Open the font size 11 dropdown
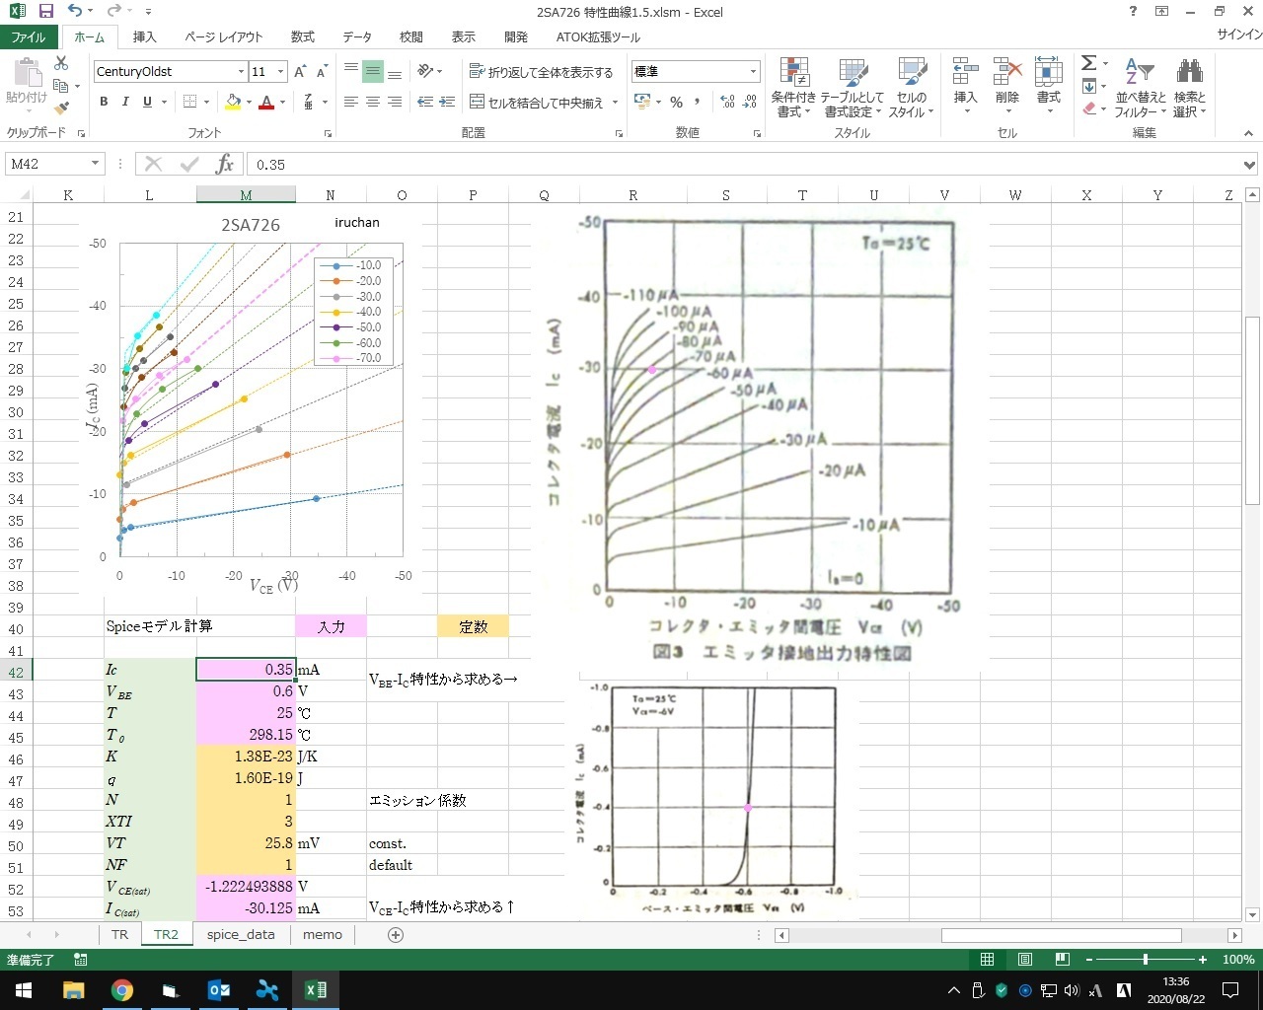Viewport: 1263px width, 1010px height. [x=280, y=72]
